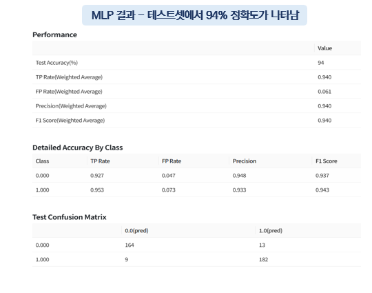Select row 0.000 in the Confusion Matrix
This screenshot has height=293, width=372.
tap(42, 245)
